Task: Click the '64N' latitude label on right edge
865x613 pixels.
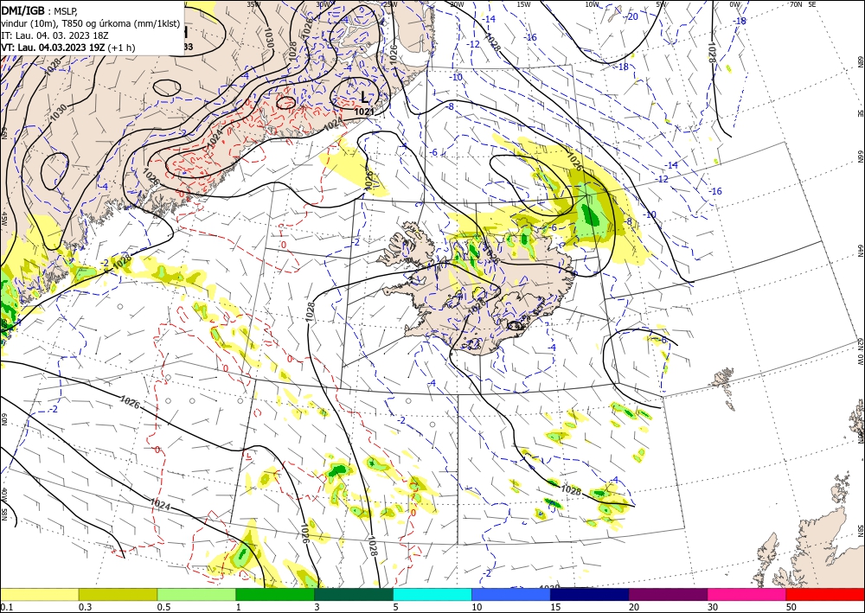Action: click(860, 250)
